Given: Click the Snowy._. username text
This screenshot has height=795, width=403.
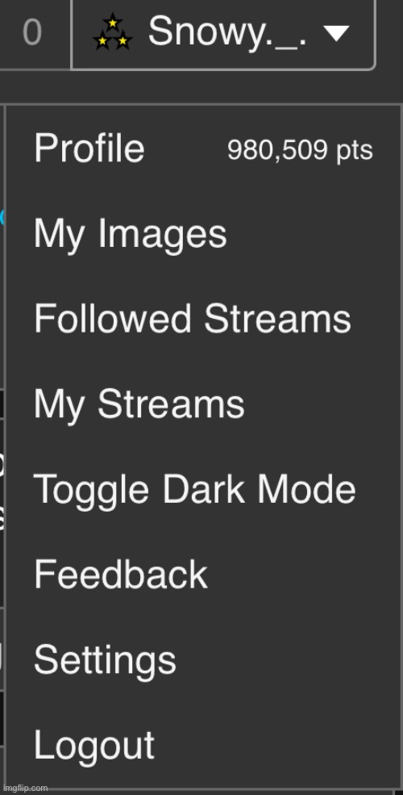Looking at the screenshot, I should (227, 32).
